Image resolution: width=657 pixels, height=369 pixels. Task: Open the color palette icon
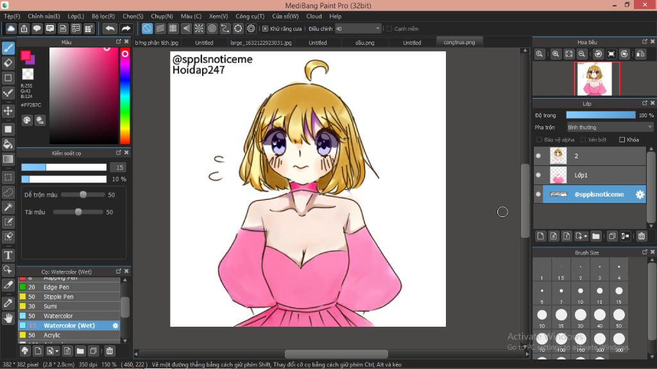tap(27, 120)
